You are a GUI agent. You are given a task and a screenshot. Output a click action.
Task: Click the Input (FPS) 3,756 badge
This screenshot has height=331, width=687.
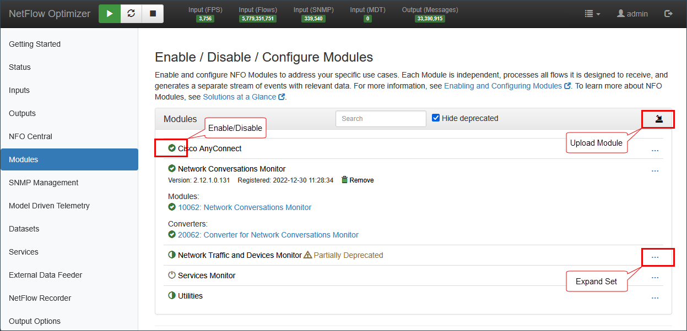coord(205,19)
